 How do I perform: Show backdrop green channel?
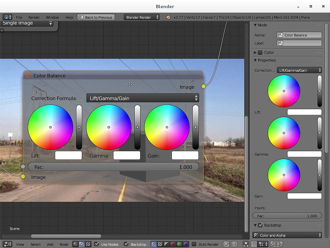click(x=179, y=244)
